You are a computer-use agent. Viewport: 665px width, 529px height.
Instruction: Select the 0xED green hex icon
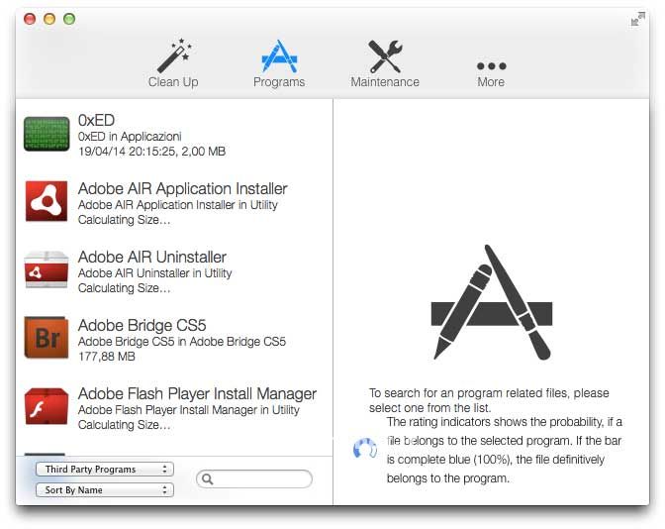pos(47,134)
